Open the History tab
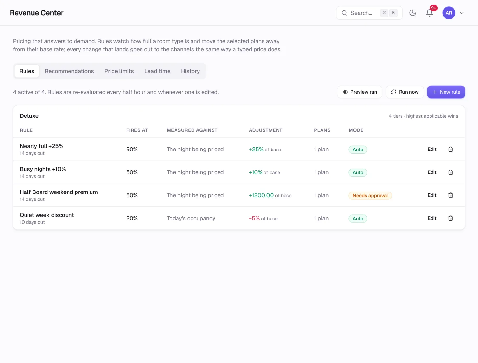 pos(190,71)
